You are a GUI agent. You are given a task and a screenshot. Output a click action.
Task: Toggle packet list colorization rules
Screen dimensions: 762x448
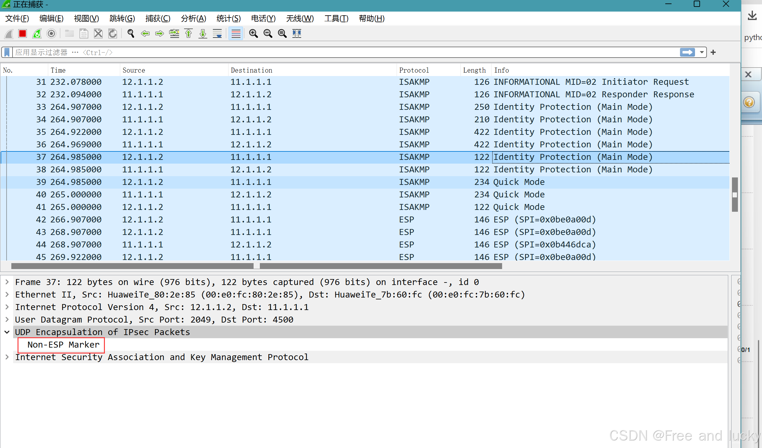click(236, 33)
